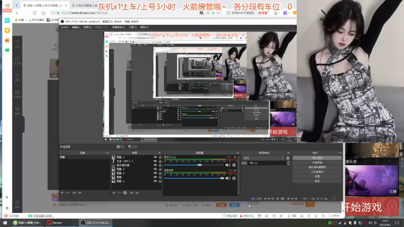Click the 退出 exit button
The height and width of the screenshot is (227, 404).
coord(317,181)
